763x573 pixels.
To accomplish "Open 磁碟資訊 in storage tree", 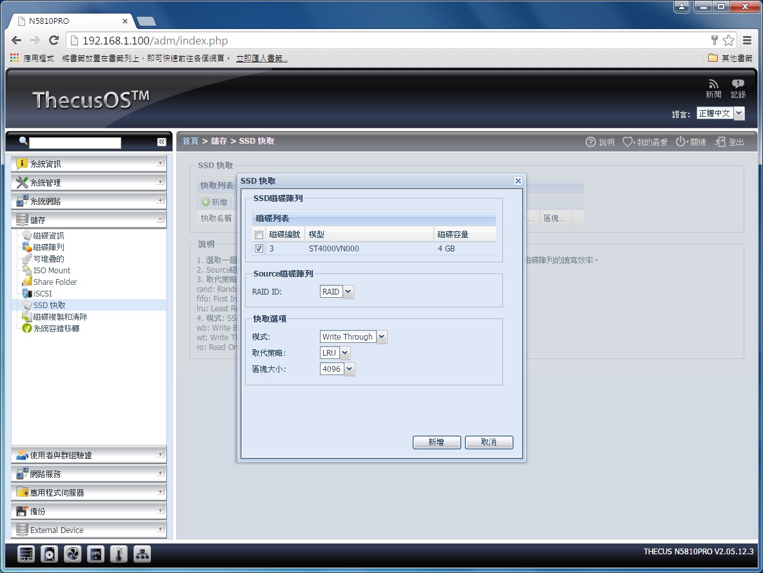I will pyautogui.click(x=48, y=235).
